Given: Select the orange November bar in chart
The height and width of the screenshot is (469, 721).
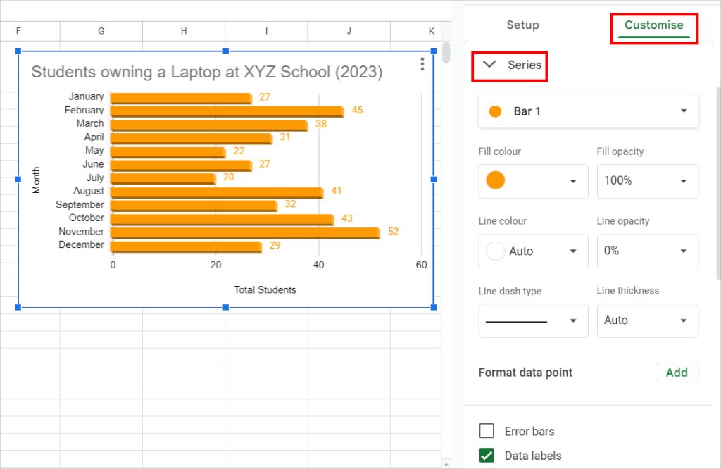Looking at the screenshot, I should click(246, 231).
